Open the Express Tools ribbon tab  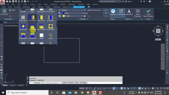point(67,7)
